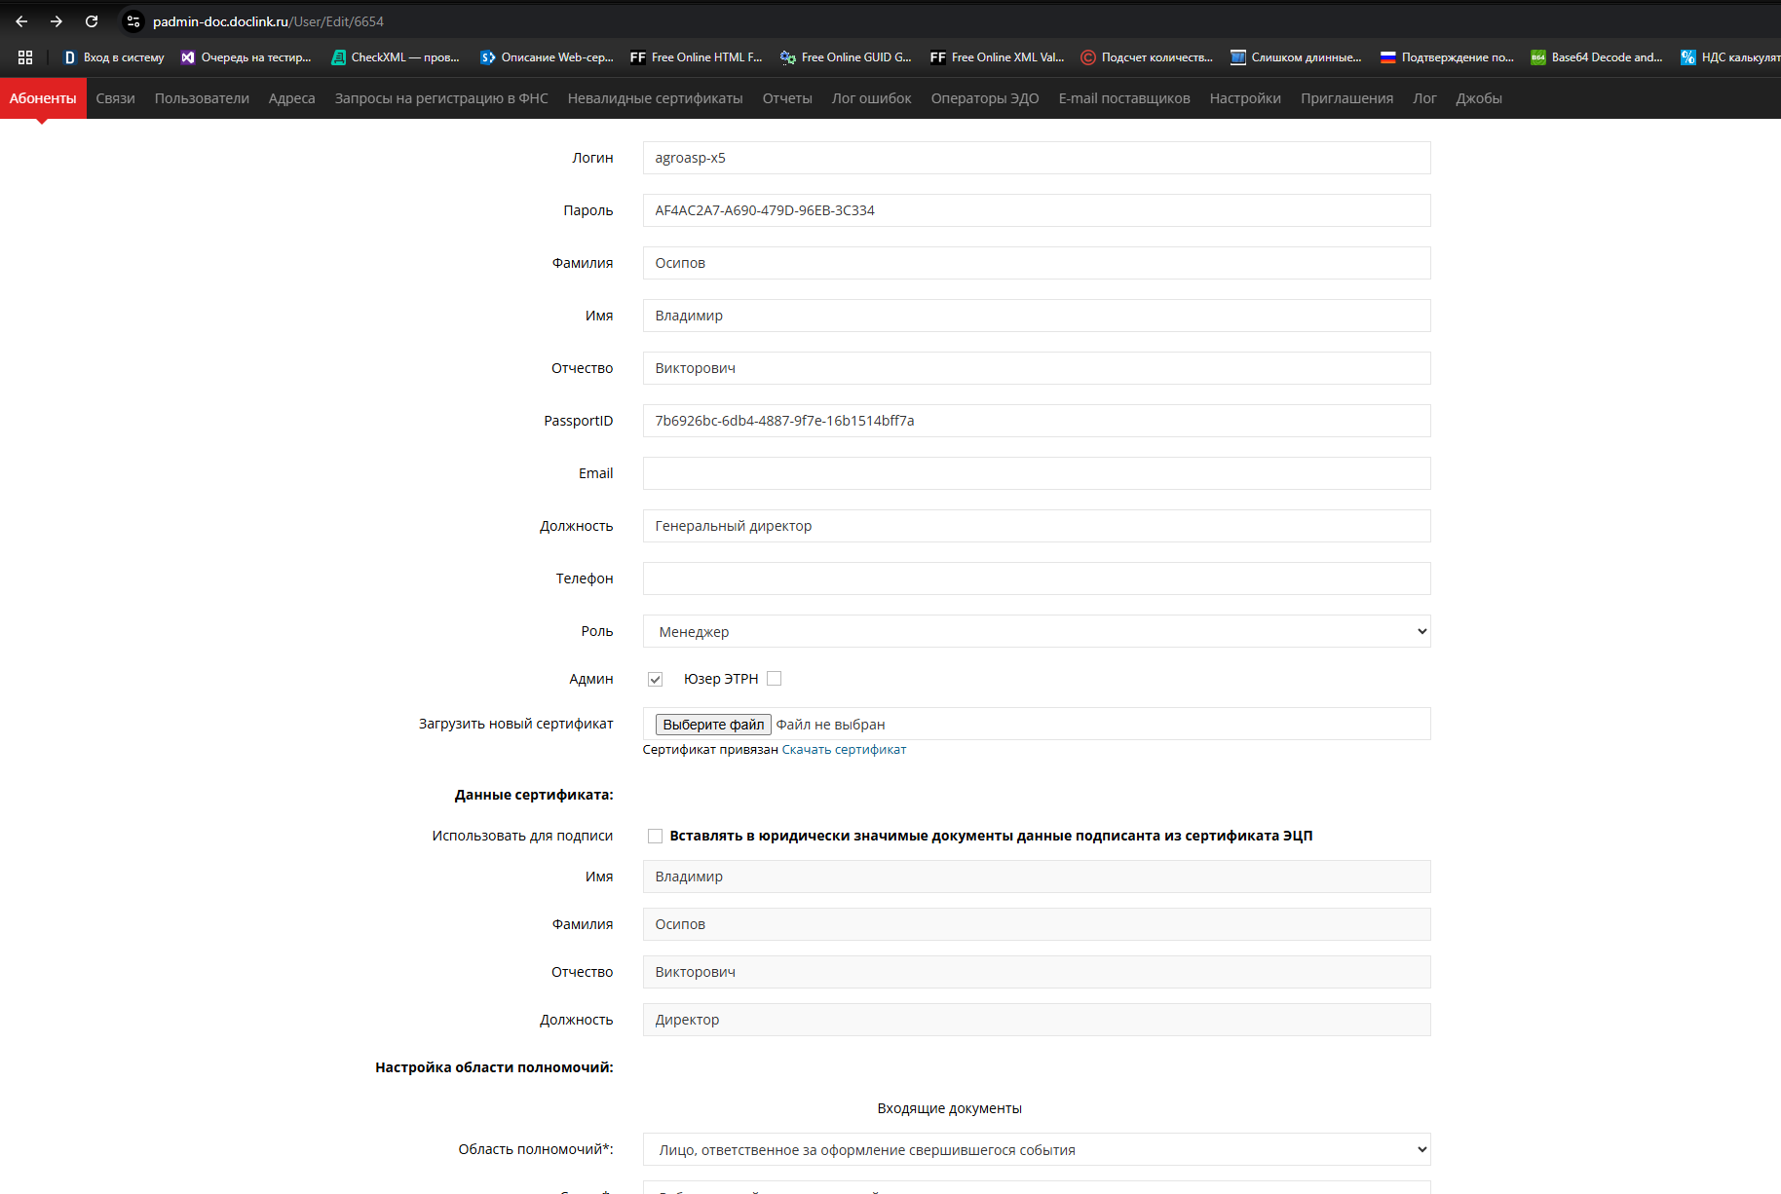The height and width of the screenshot is (1194, 1781).
Task: Open Невалидные сертификаты section
Action: pyautogui.click(x=655, y=98)
